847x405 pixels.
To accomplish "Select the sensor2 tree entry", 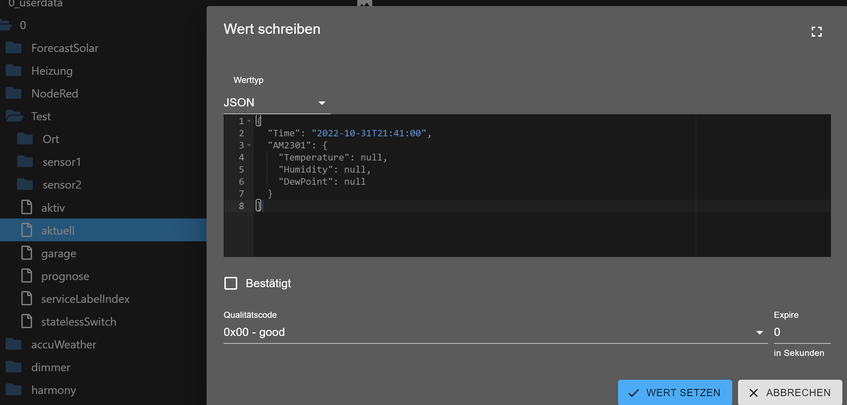I will 62,185.
